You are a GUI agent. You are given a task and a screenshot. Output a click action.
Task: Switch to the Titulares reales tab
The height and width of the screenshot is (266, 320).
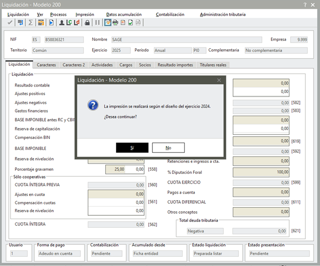pos(213,65)
